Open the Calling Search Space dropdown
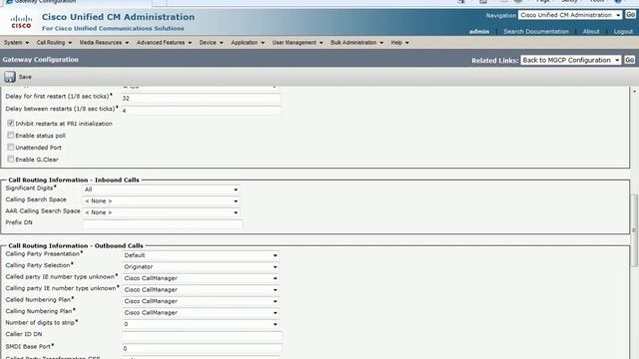The width and height of the screenshot is (639, 359). tap(161, 200)
